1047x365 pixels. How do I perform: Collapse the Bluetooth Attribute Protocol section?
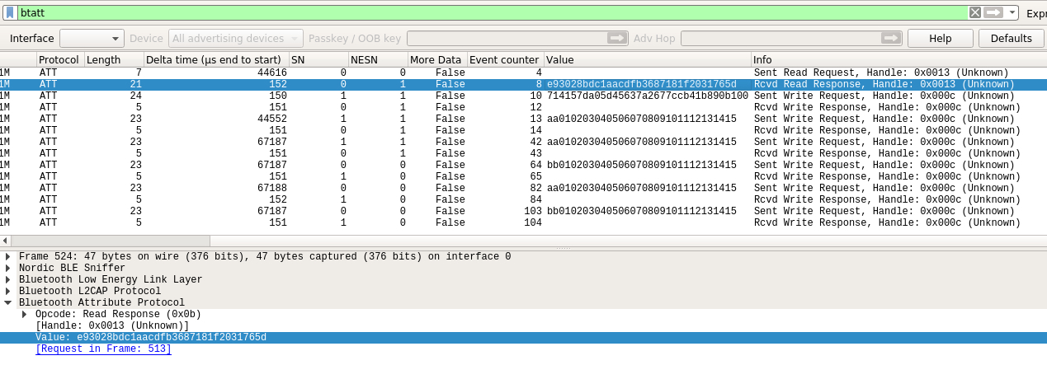point(8,302)
